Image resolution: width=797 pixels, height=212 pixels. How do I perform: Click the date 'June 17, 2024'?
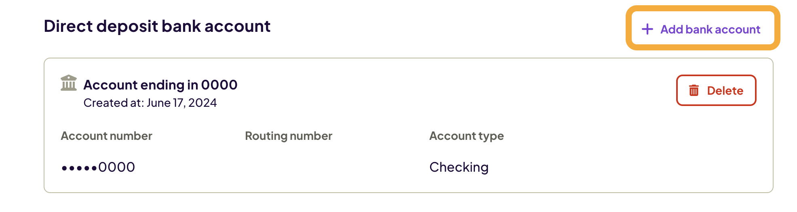181,103
